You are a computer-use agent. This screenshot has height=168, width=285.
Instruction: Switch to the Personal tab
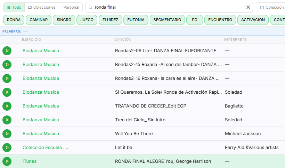coord(71,7)
